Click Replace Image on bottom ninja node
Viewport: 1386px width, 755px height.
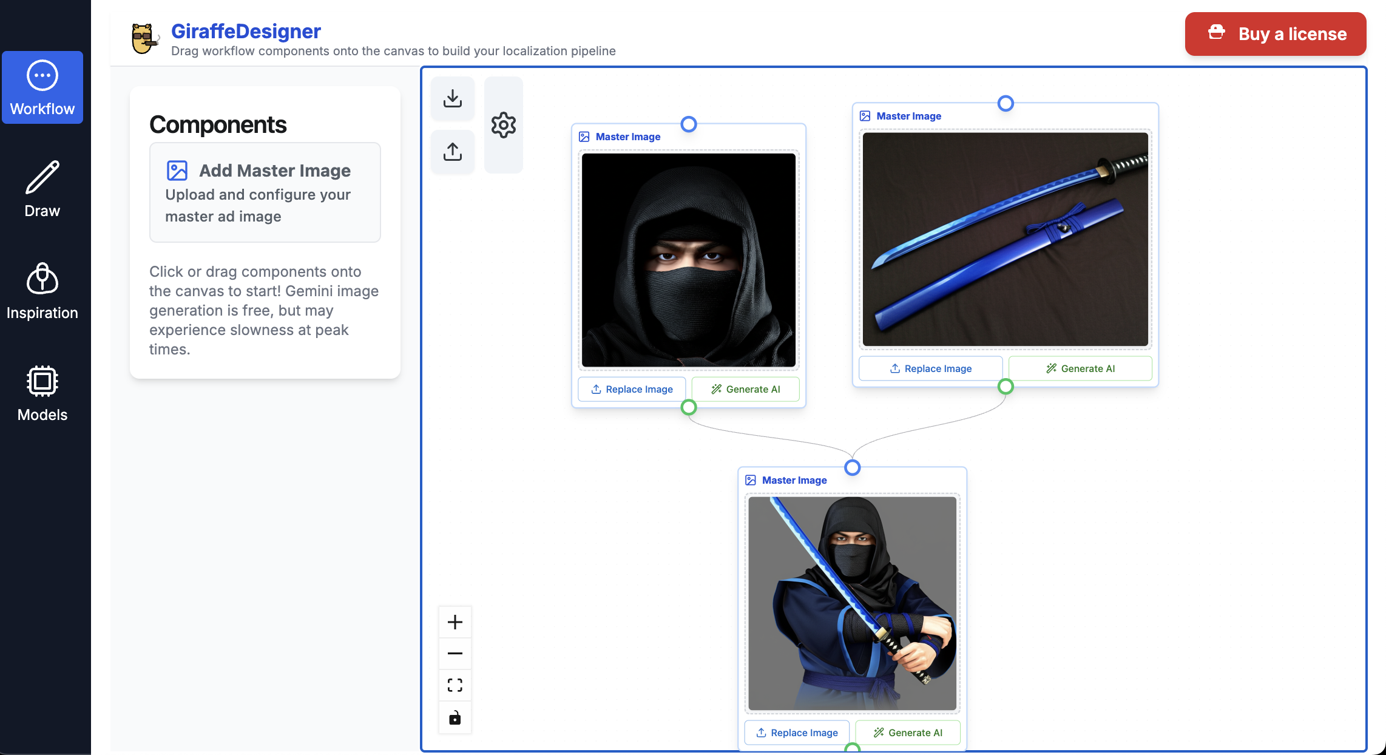pos(797,733)
